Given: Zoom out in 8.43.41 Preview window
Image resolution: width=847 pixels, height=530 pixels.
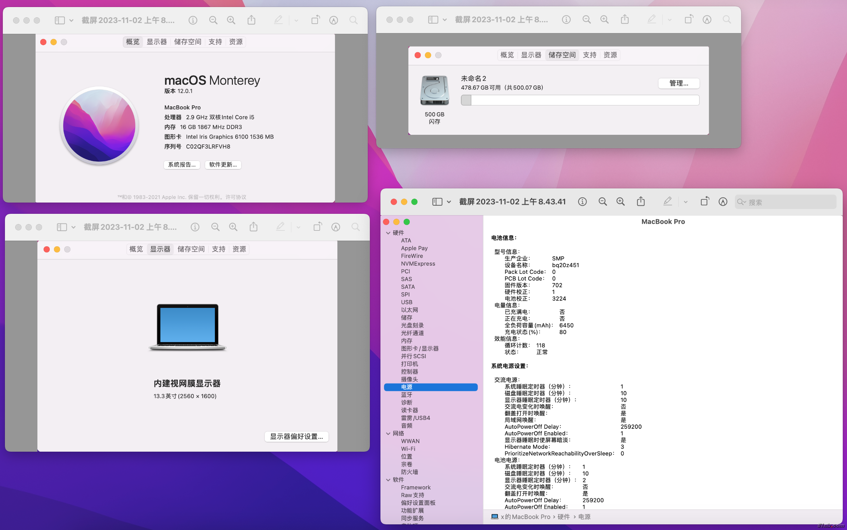Looking at the screenshot, I should point(603,201).
